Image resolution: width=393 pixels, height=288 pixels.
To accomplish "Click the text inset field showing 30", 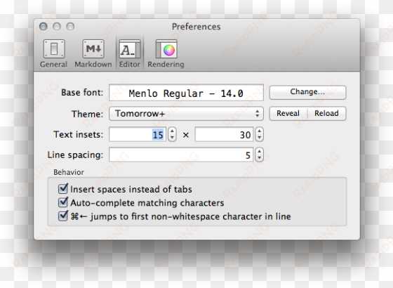I will 225,134.
